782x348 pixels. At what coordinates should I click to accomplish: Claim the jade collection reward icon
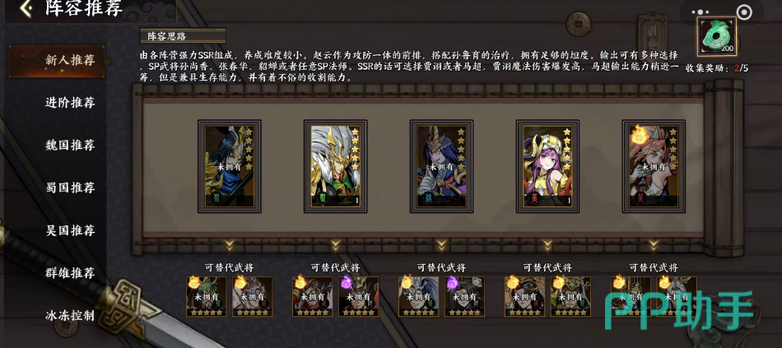pos(717,37)
